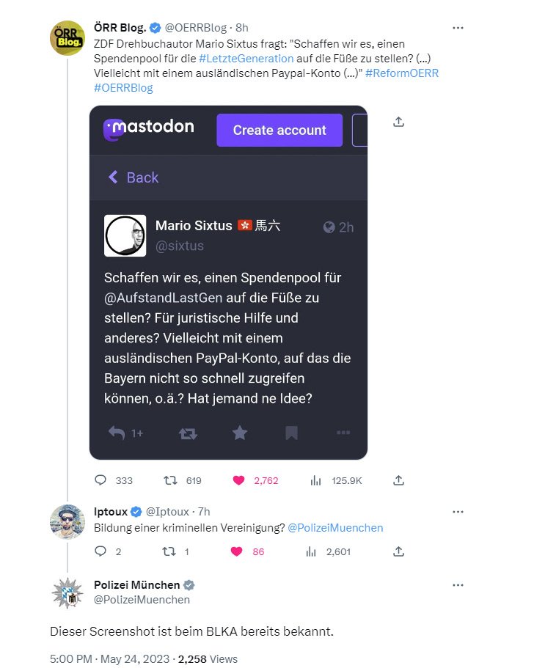534x668 pixels.
Task: Like the Iptoux reply
Action: click(238, 551)
